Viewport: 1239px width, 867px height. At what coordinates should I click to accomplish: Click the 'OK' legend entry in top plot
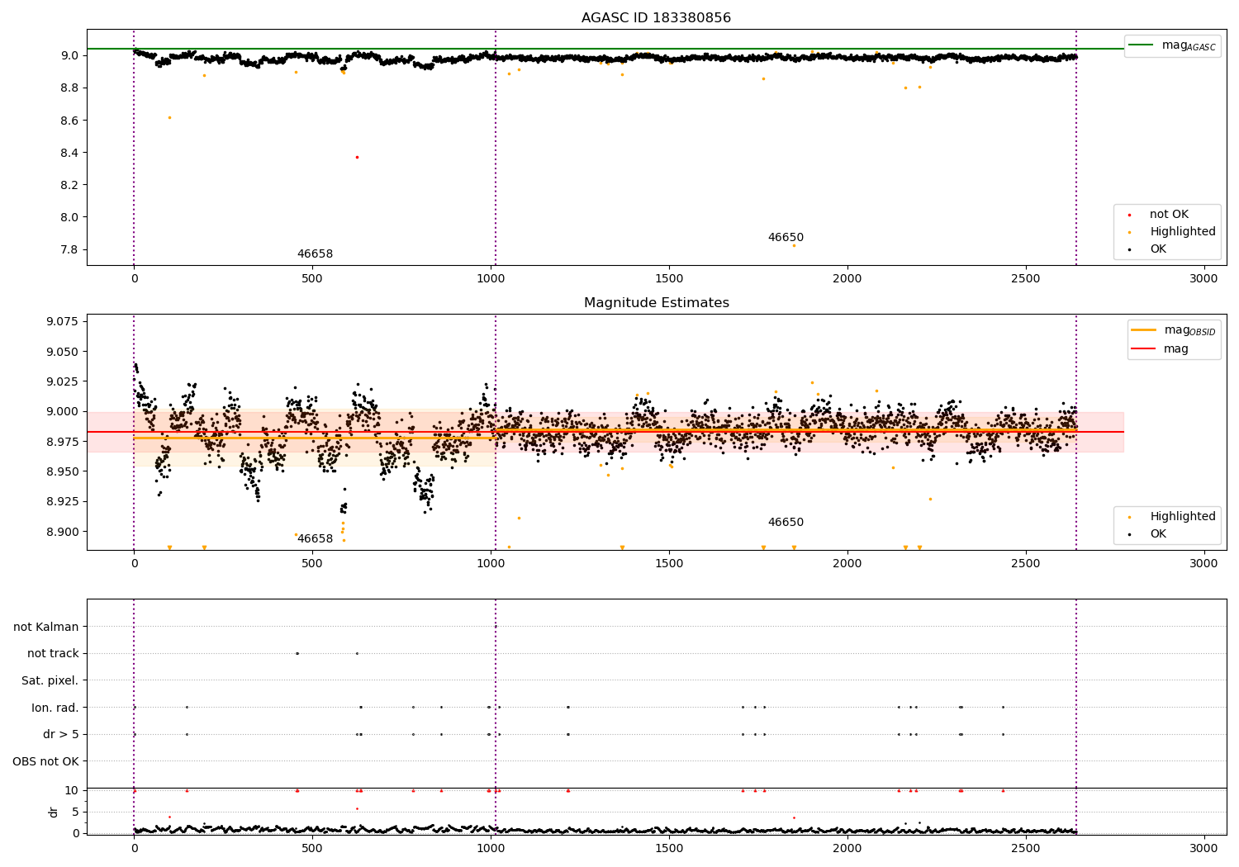click(1150, 249)
